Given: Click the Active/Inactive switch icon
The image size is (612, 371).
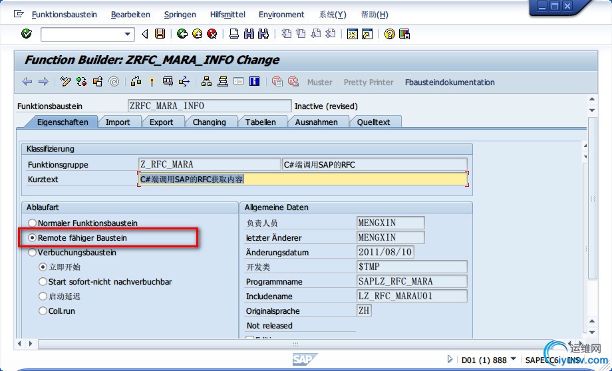Looking at the screenshot, I should [x=82, y=82].
